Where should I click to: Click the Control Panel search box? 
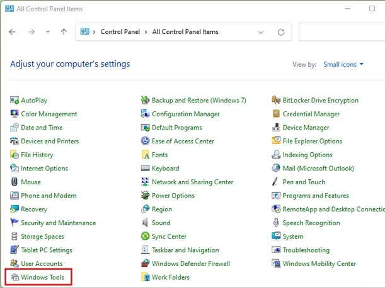pos(340,32)
